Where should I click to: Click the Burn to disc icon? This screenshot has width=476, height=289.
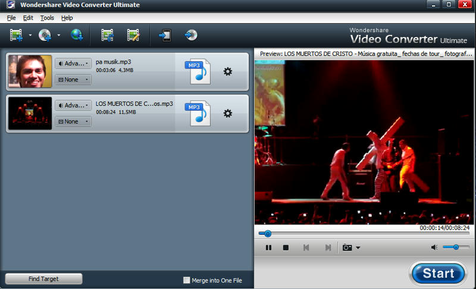click(x=191, y=35)
